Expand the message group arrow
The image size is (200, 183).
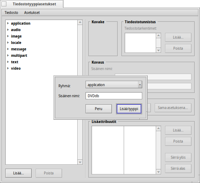point(8,49)
